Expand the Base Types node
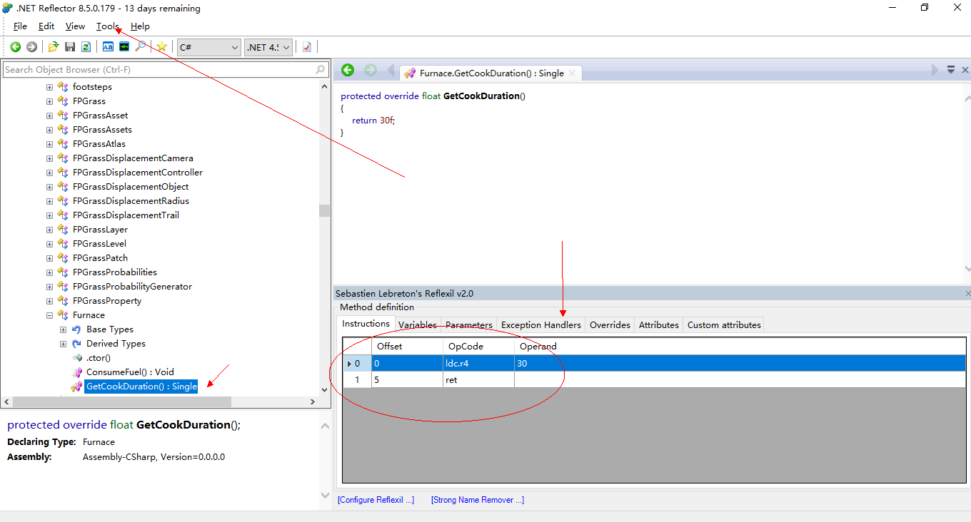The image size is (971, 522). pos(63,329)
